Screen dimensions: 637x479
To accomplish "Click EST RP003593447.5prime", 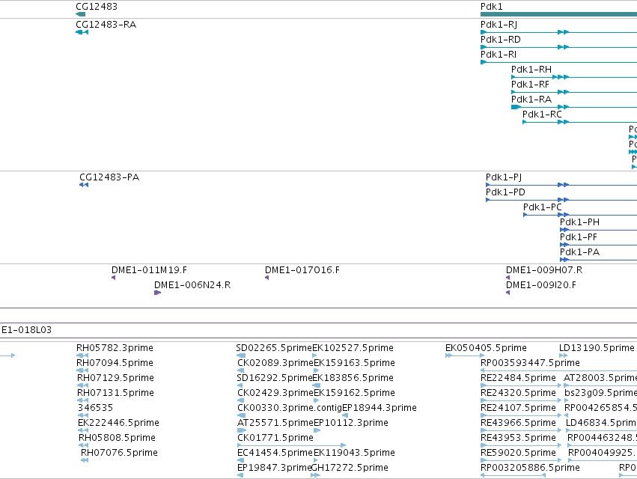I will (530, 363).
